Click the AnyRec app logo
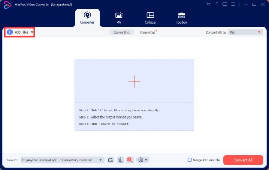The image size is (269, 170). [x=8, y=5]
